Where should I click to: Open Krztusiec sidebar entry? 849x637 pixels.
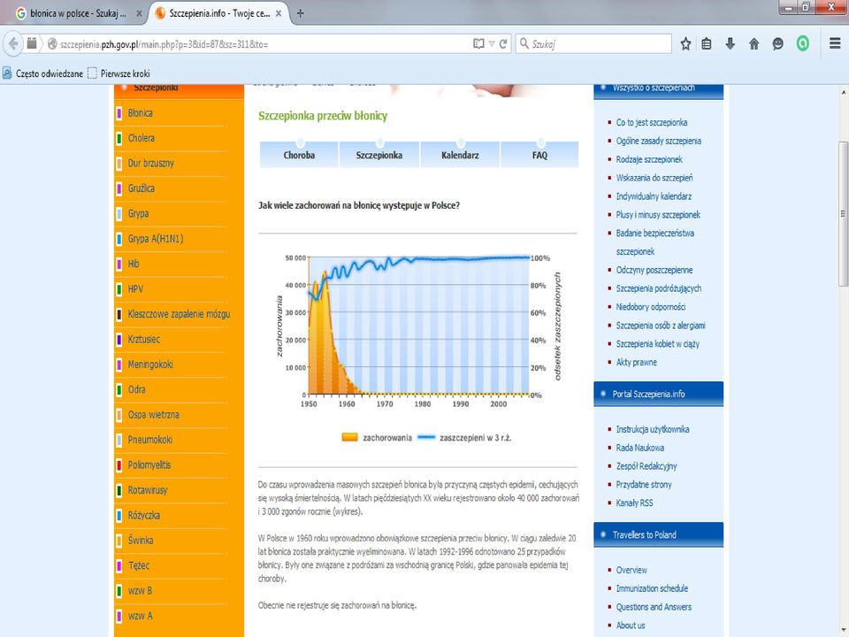(144, 339)
